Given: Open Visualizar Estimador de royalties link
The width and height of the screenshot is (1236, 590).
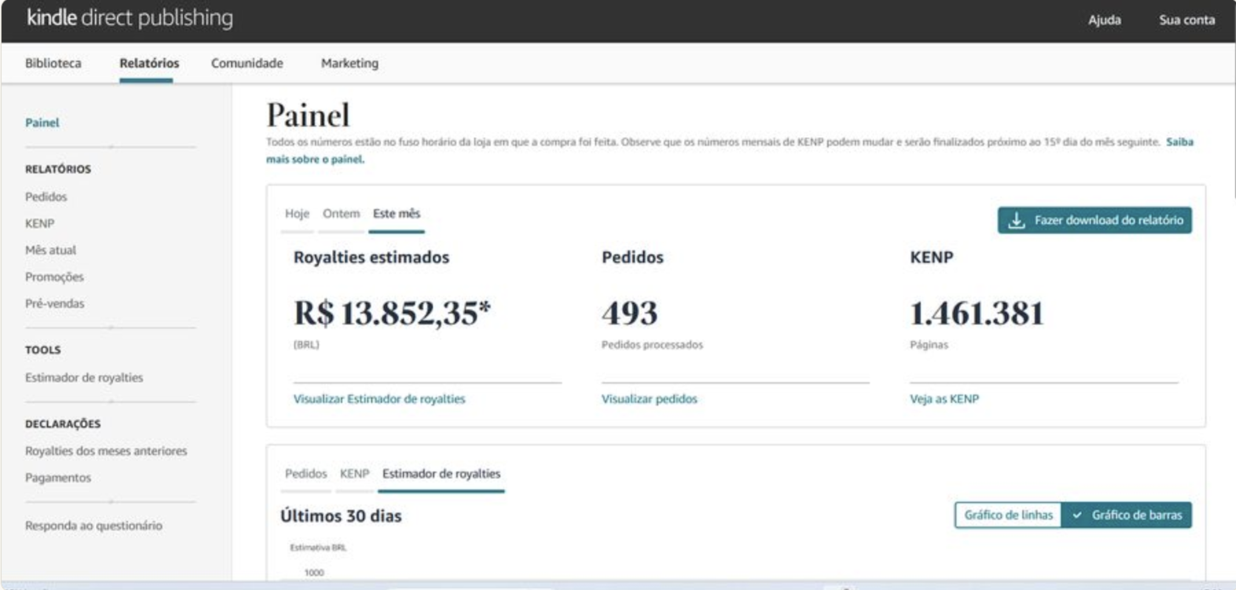Looking at the screenshot, I should 379,399.
